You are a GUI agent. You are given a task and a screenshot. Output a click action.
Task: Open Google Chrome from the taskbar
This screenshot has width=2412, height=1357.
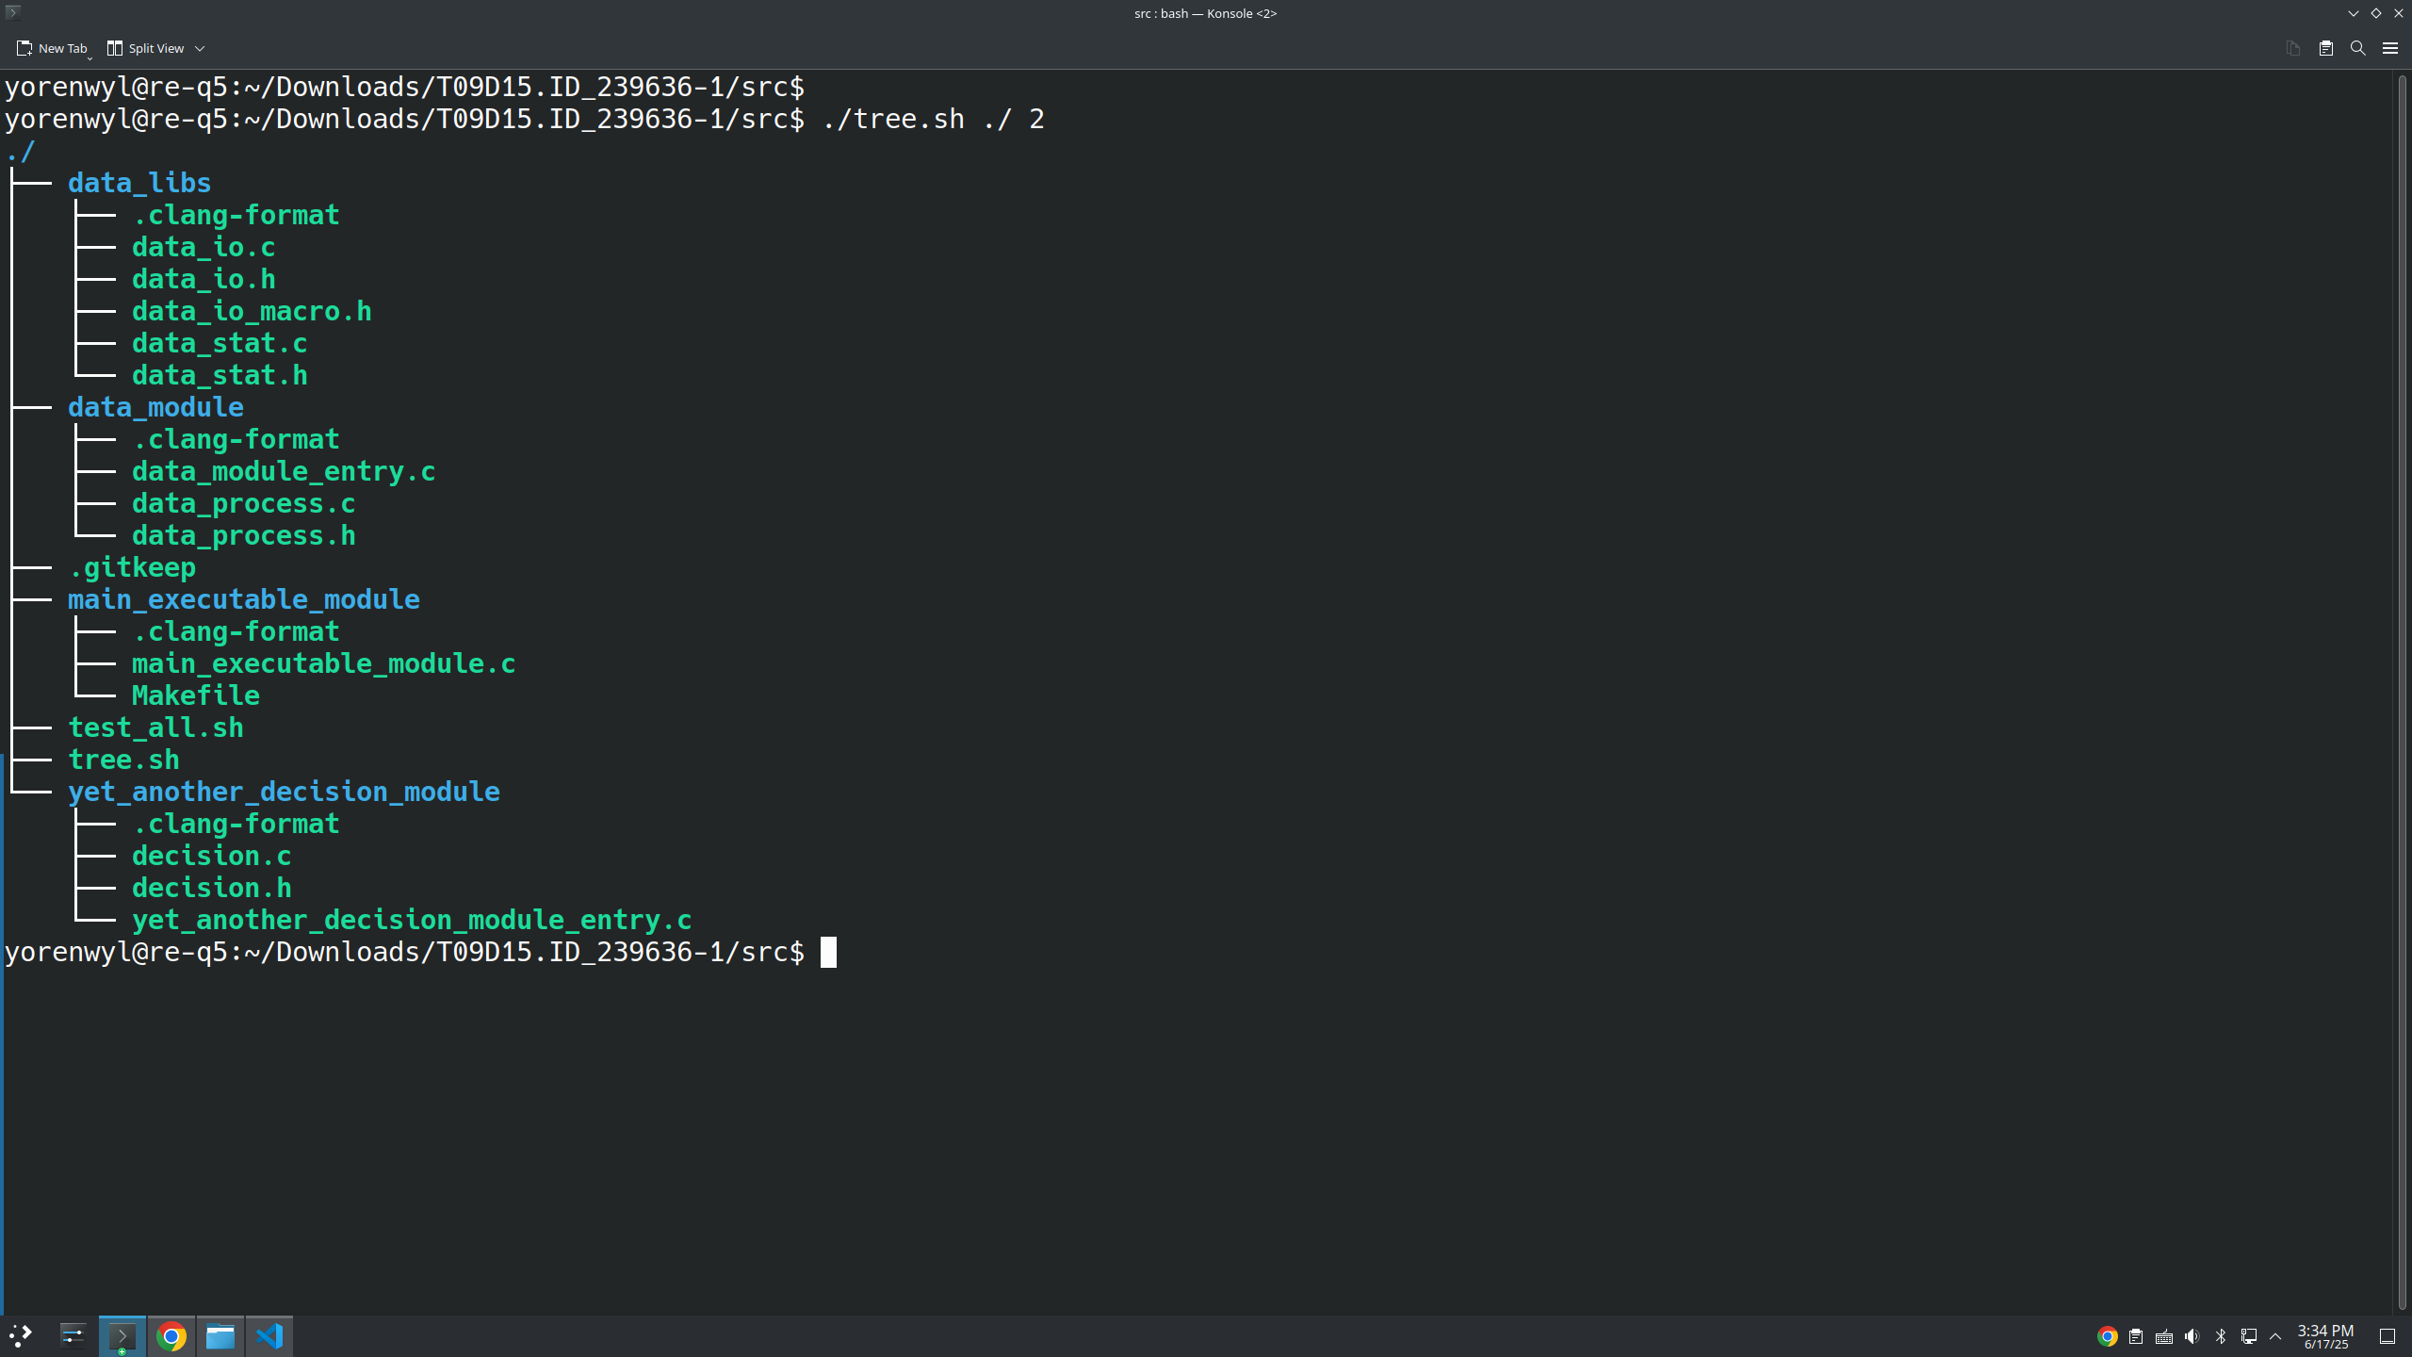click(171, 1336)
